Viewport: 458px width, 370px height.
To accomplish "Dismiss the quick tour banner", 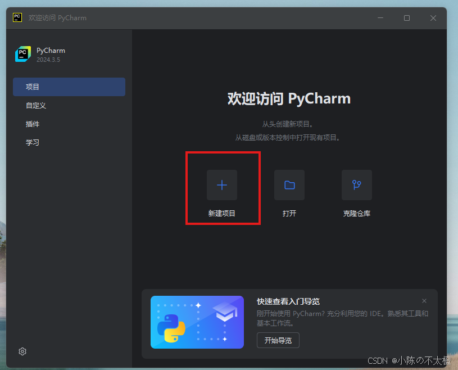I will pos(424,301).
